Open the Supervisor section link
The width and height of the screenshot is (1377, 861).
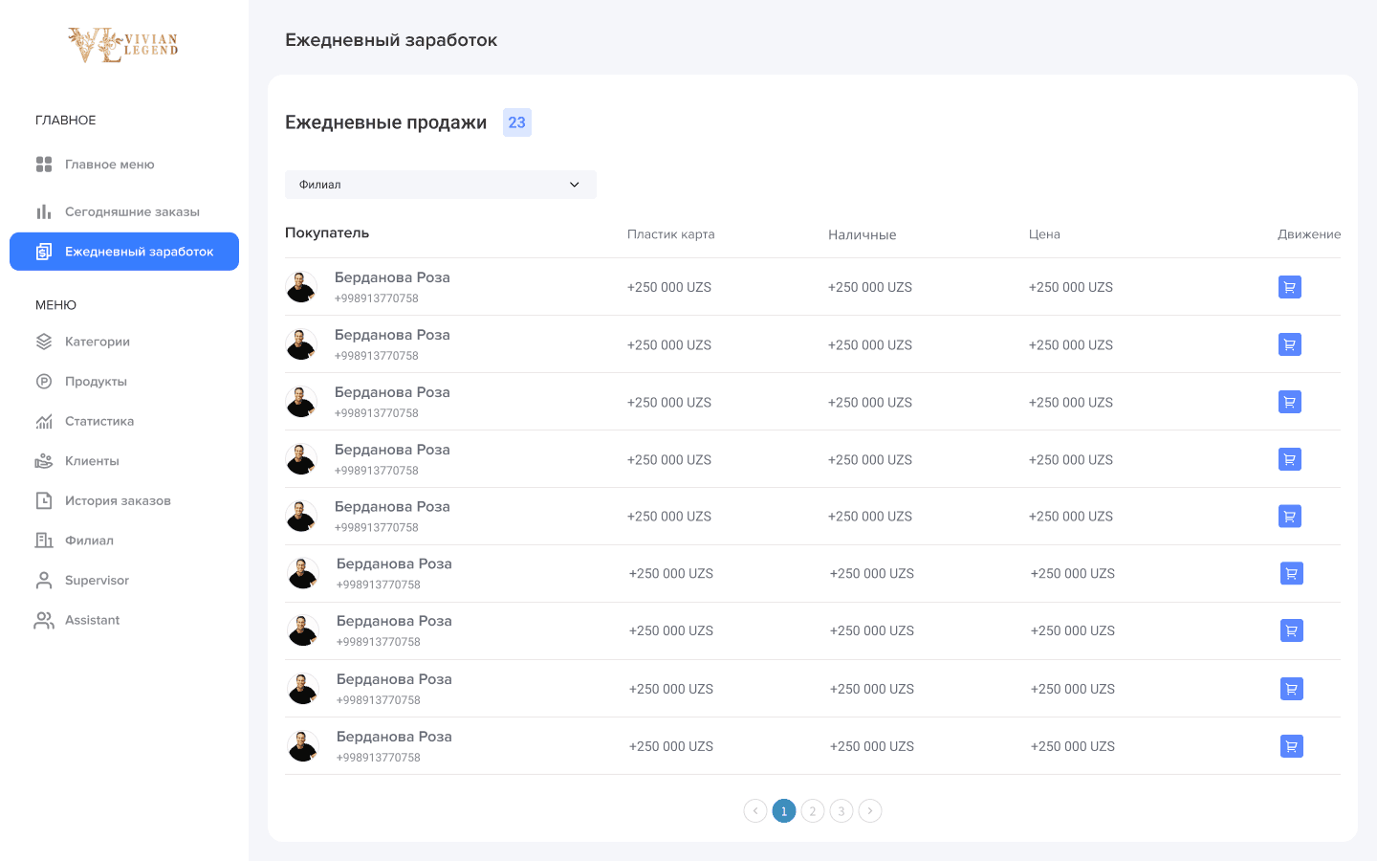(x=97, y=581)
